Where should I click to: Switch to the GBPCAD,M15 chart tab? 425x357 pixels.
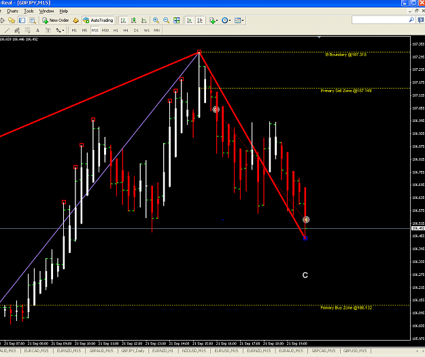point(323,351)
